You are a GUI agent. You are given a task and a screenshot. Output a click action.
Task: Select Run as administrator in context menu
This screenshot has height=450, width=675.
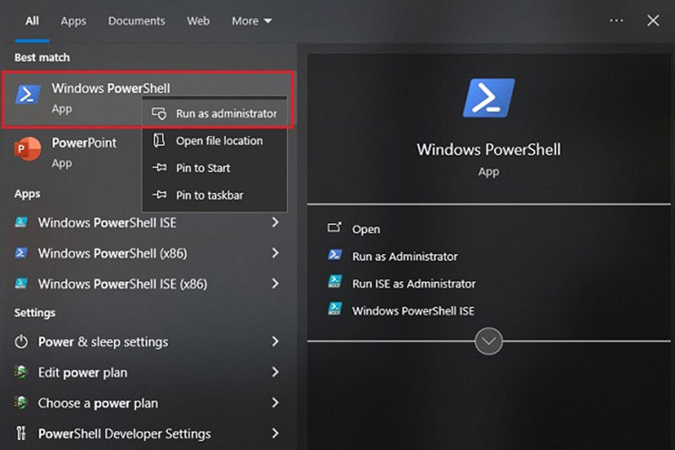214,114
